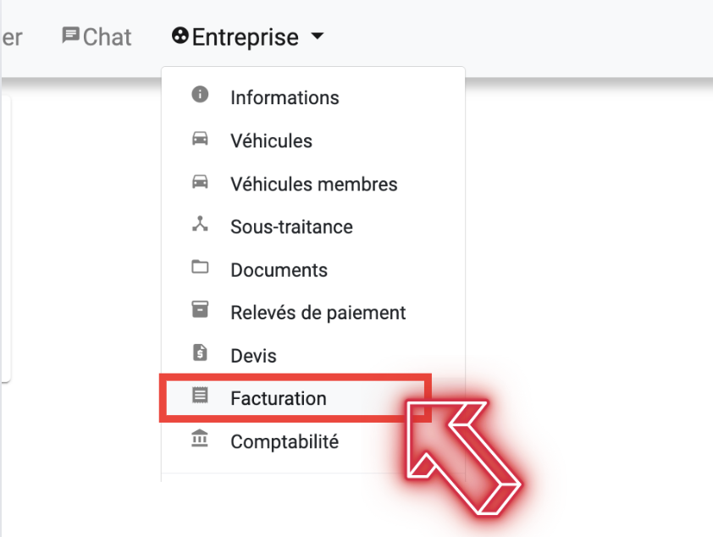Collapse the Entreprise dropdown arrow
Viewport: 713px width, 537px height.
[x=318, y=36]
